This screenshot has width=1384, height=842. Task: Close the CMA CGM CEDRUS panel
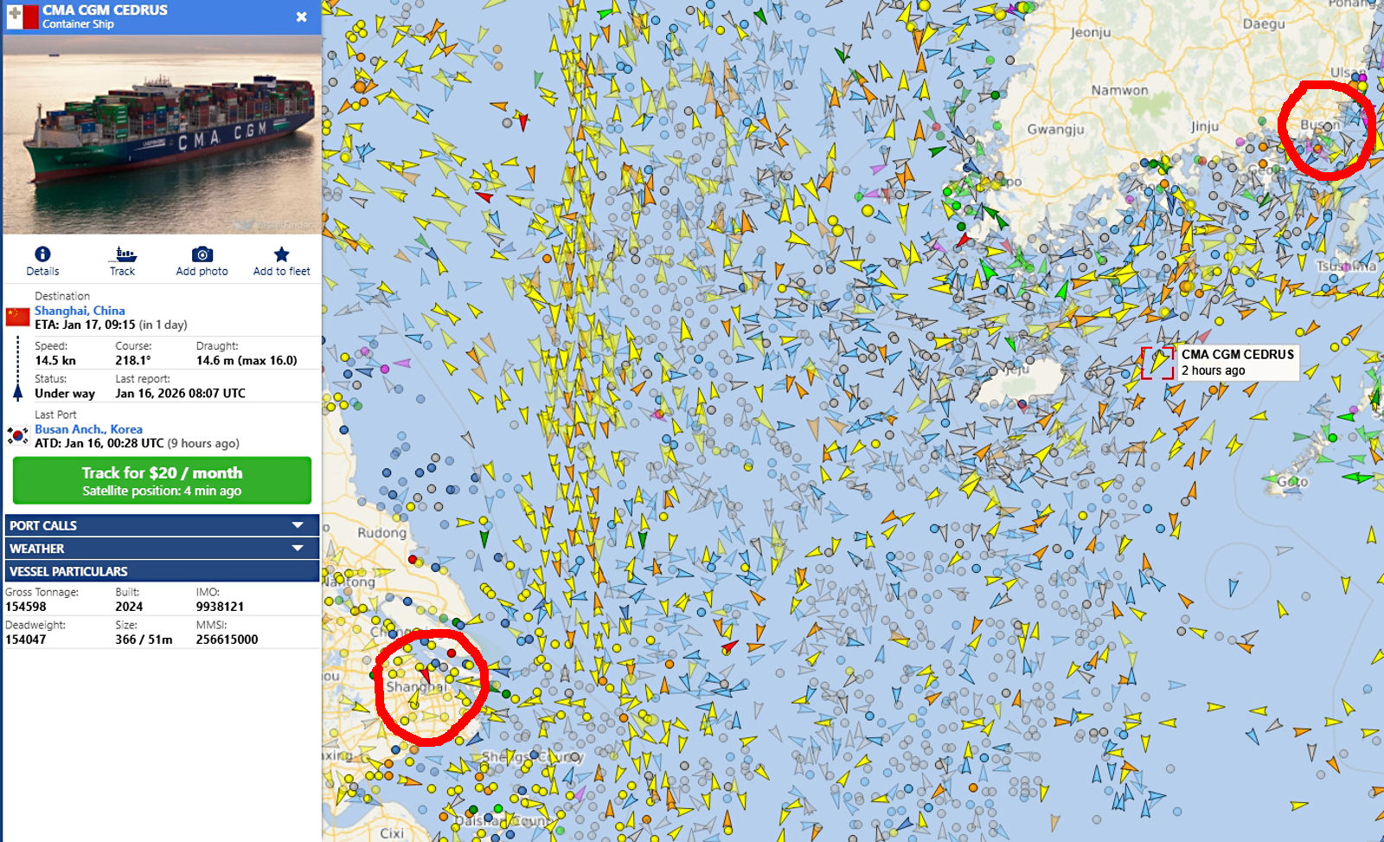(301, 16)
